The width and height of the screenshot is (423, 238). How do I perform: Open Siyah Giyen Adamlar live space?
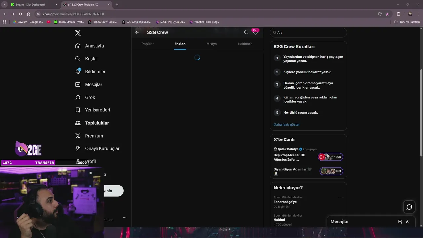pyautogui.click(x=308, y=171)
